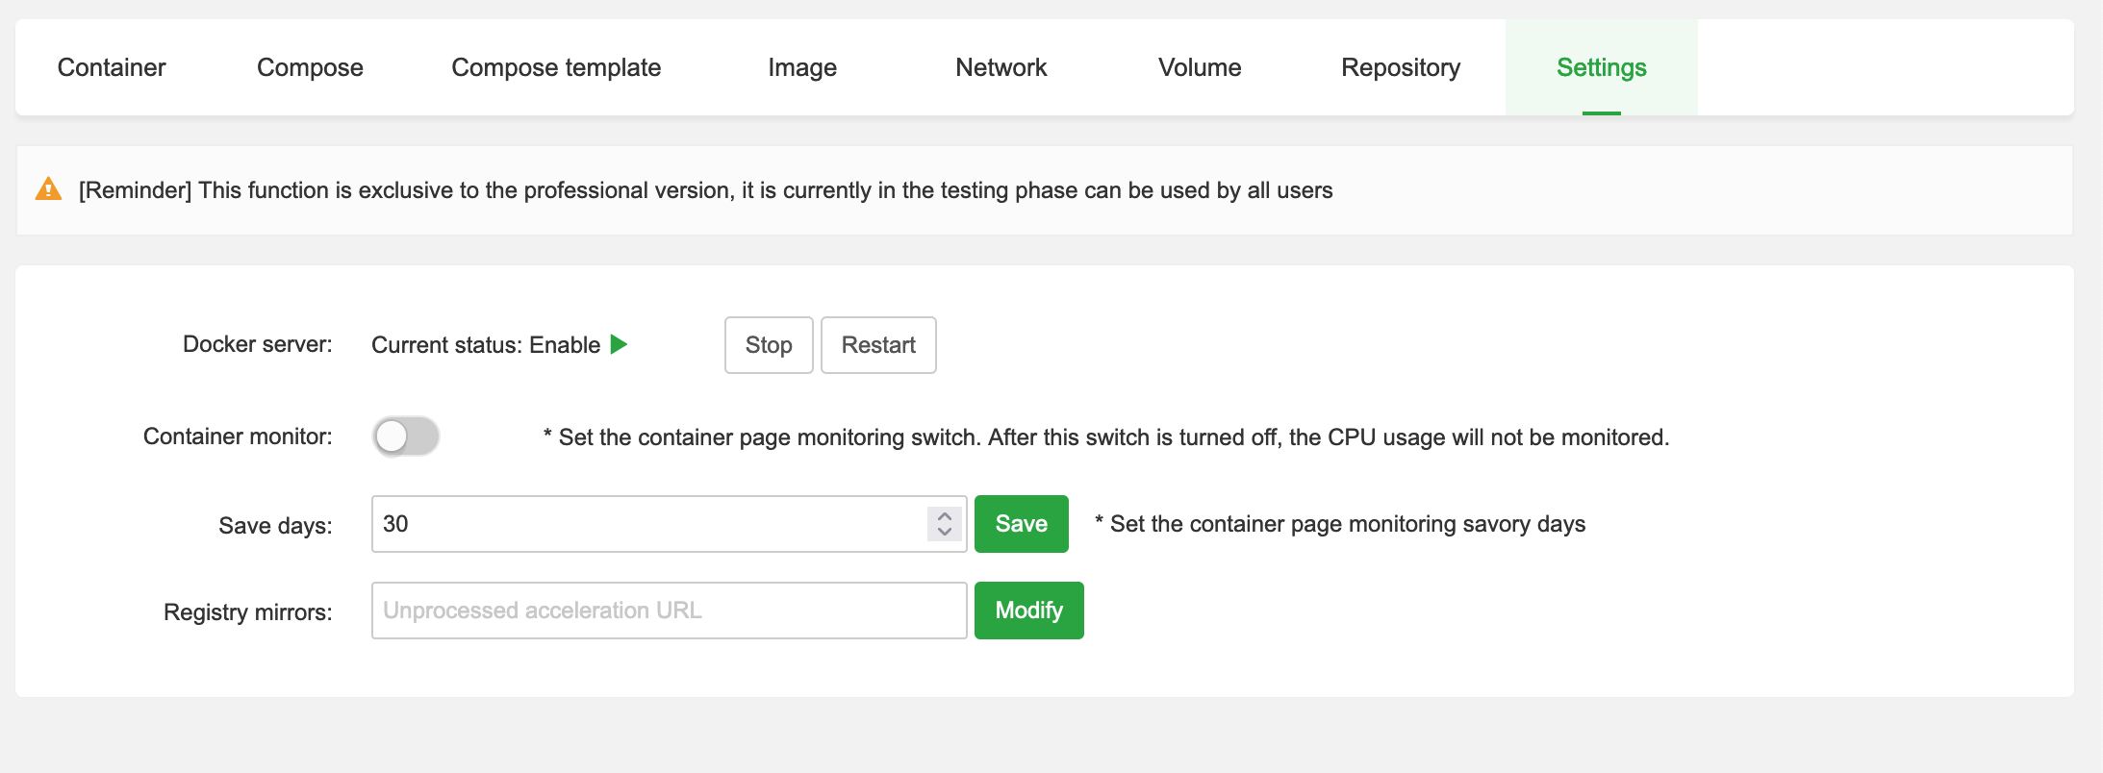The width and height of the screenshot is (2103, 773).
Task: Switch to the Compose tab
Action: click(310, 67)
